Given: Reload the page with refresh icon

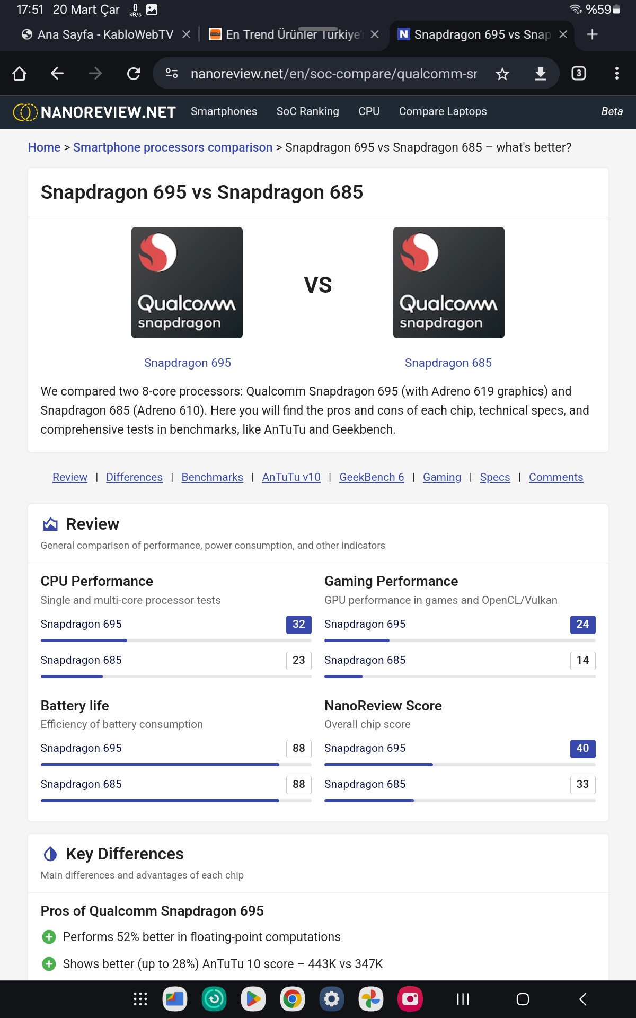Looking at the screenshot, I should (x=134, y=73).
